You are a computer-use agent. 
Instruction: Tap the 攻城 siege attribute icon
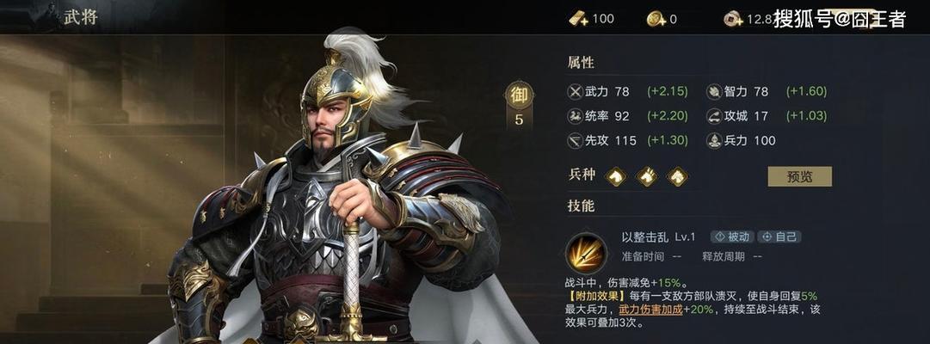tap(713, 116)
